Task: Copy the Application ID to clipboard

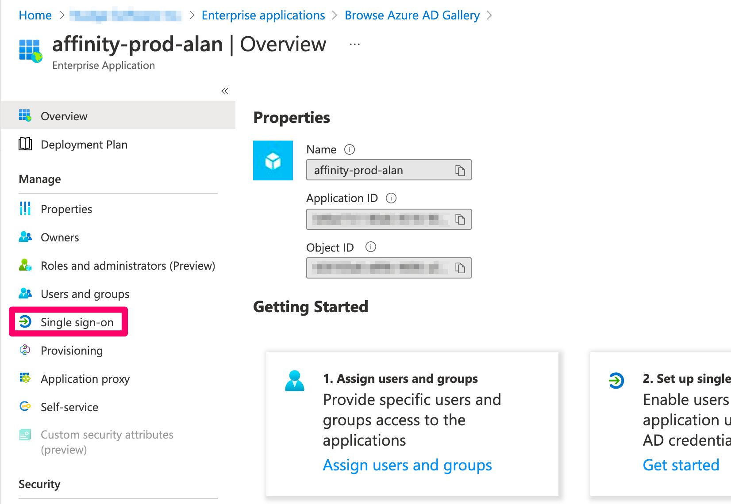Action: pyautogui.click(x=460, y=219)
